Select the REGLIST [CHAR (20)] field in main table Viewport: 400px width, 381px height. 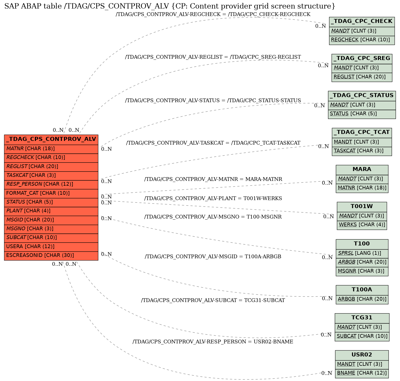click(51, 167)
